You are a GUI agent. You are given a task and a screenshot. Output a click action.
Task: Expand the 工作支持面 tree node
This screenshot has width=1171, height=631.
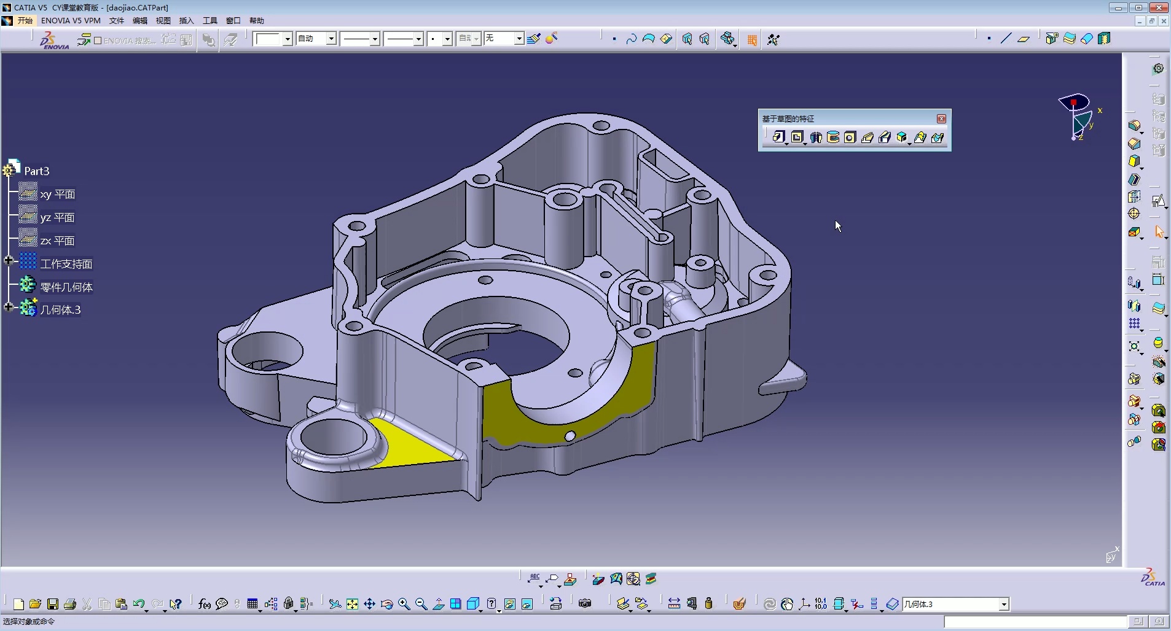pyautogui.click(x=9, y=261)
